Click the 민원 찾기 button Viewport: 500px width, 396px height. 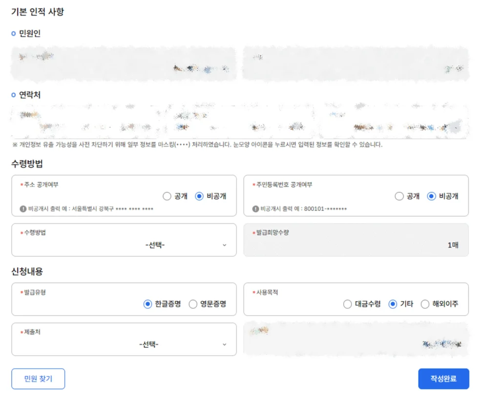tap(38, 379)
